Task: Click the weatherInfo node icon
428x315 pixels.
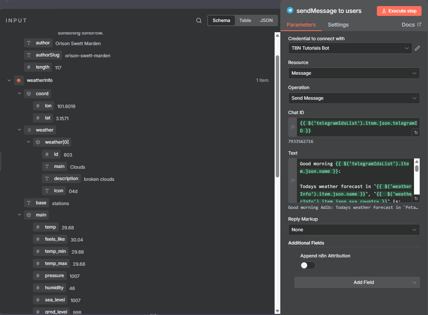Action: [19, 80]
